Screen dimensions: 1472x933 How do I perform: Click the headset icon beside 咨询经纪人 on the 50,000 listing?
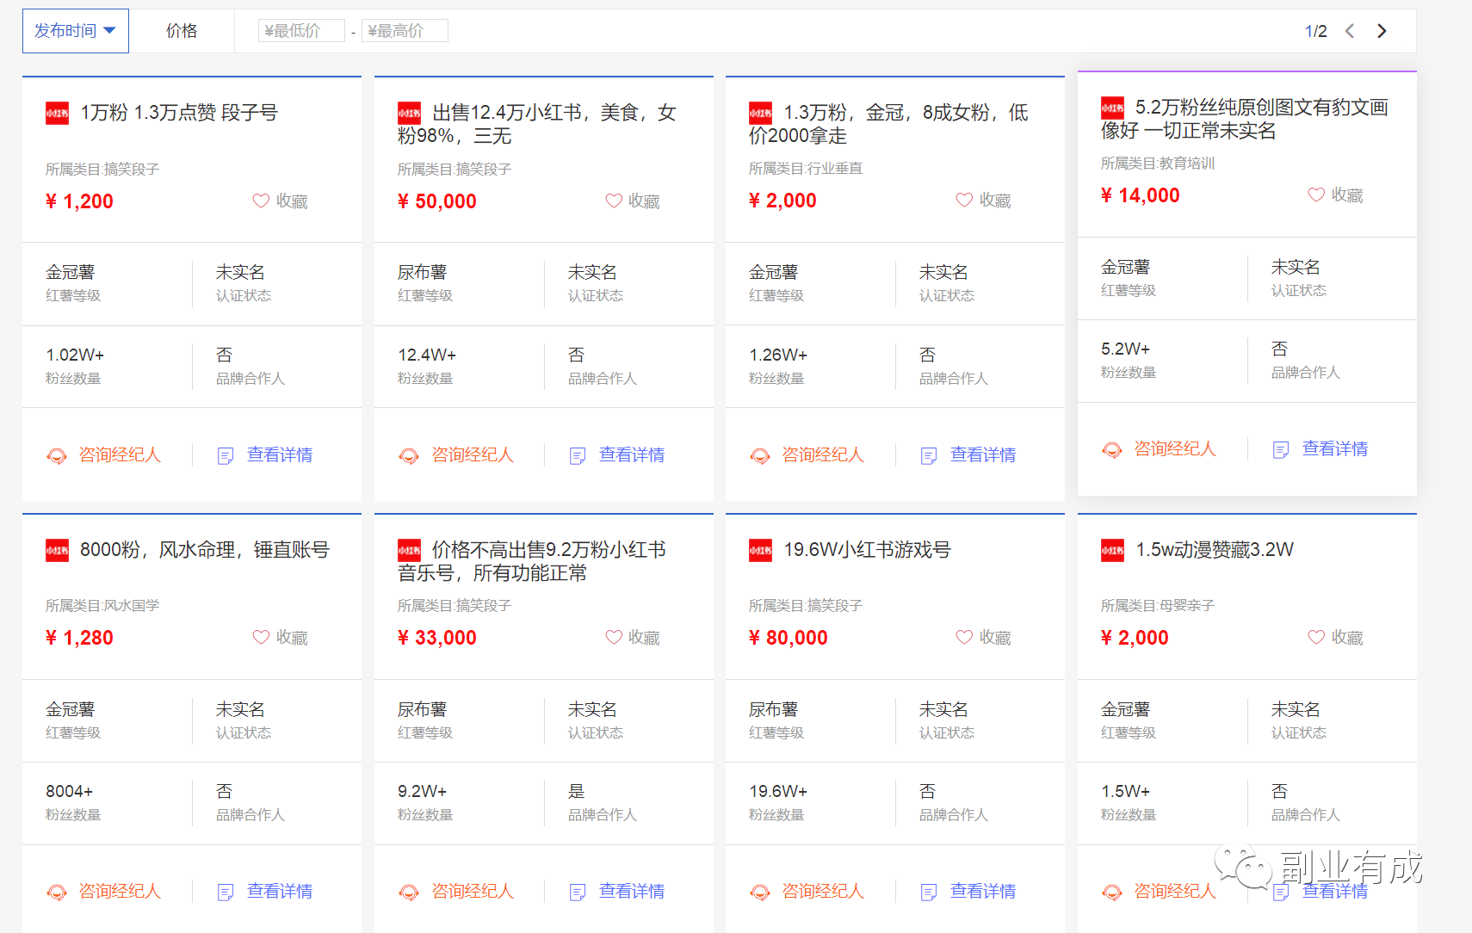click(410, 454)
